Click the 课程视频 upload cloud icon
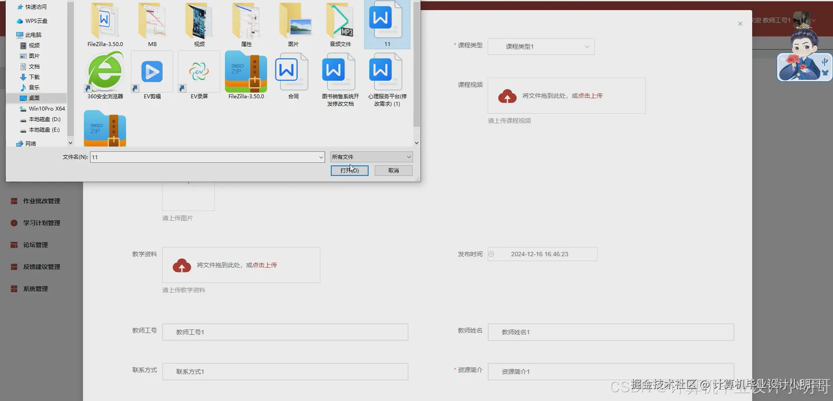The height and width of the screenshot is (401, 833). (x=508, y=96)
